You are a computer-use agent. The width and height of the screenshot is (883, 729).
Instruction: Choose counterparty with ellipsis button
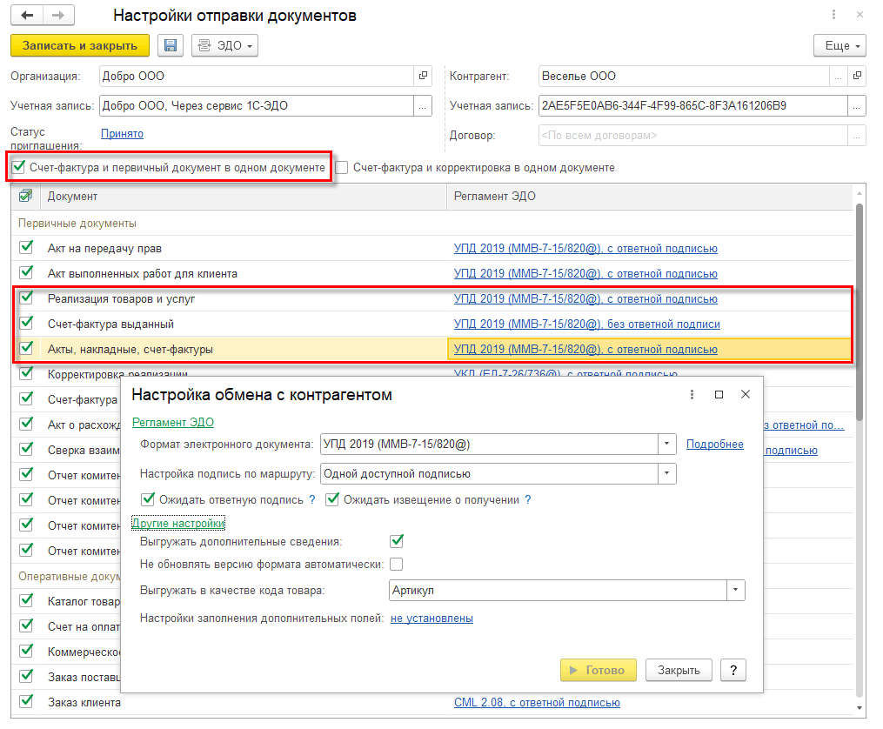point(838,76)
